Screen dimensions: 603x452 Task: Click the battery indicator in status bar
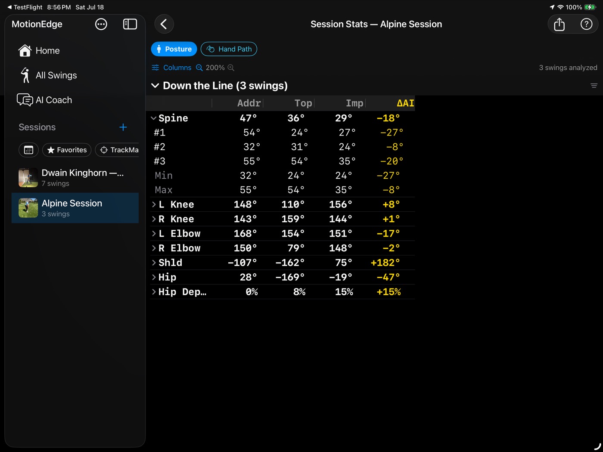(590, 7)
